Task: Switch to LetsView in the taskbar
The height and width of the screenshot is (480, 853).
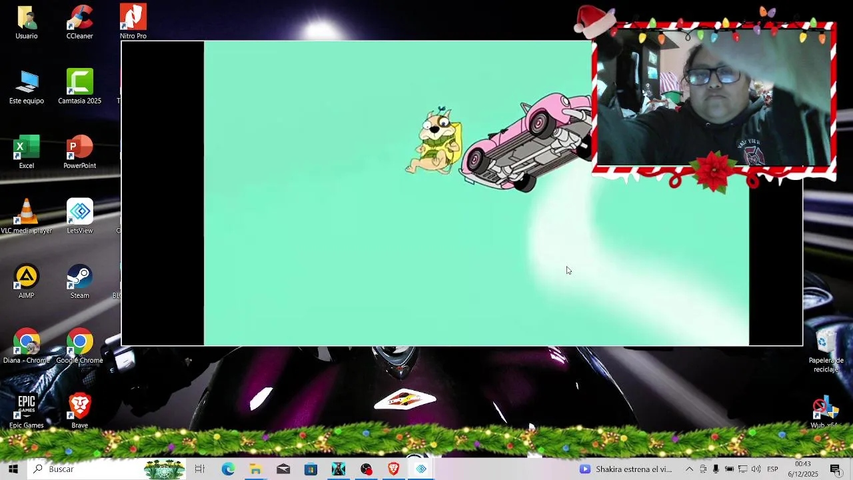Action: pyautogui.click(x=421, y=469)
